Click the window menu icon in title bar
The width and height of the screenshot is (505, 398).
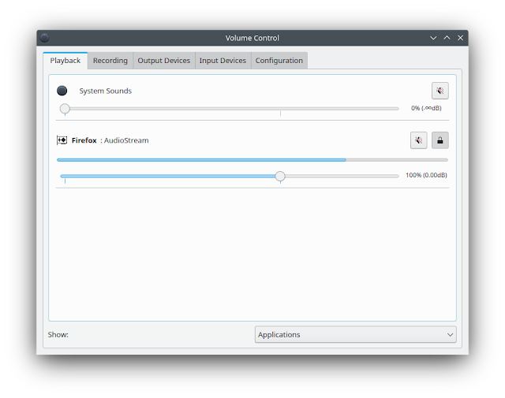(x=45, y=38)
